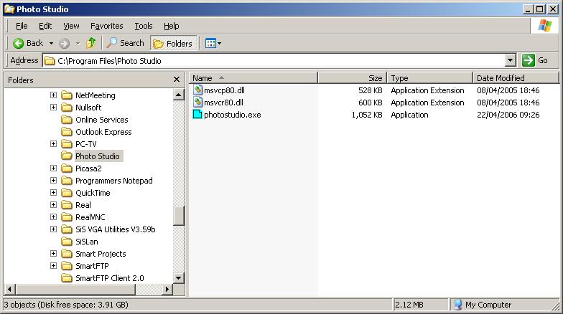Open Back history dropdown arrow
This screenshot has width=563, height=314.
[x=52, y=43]
